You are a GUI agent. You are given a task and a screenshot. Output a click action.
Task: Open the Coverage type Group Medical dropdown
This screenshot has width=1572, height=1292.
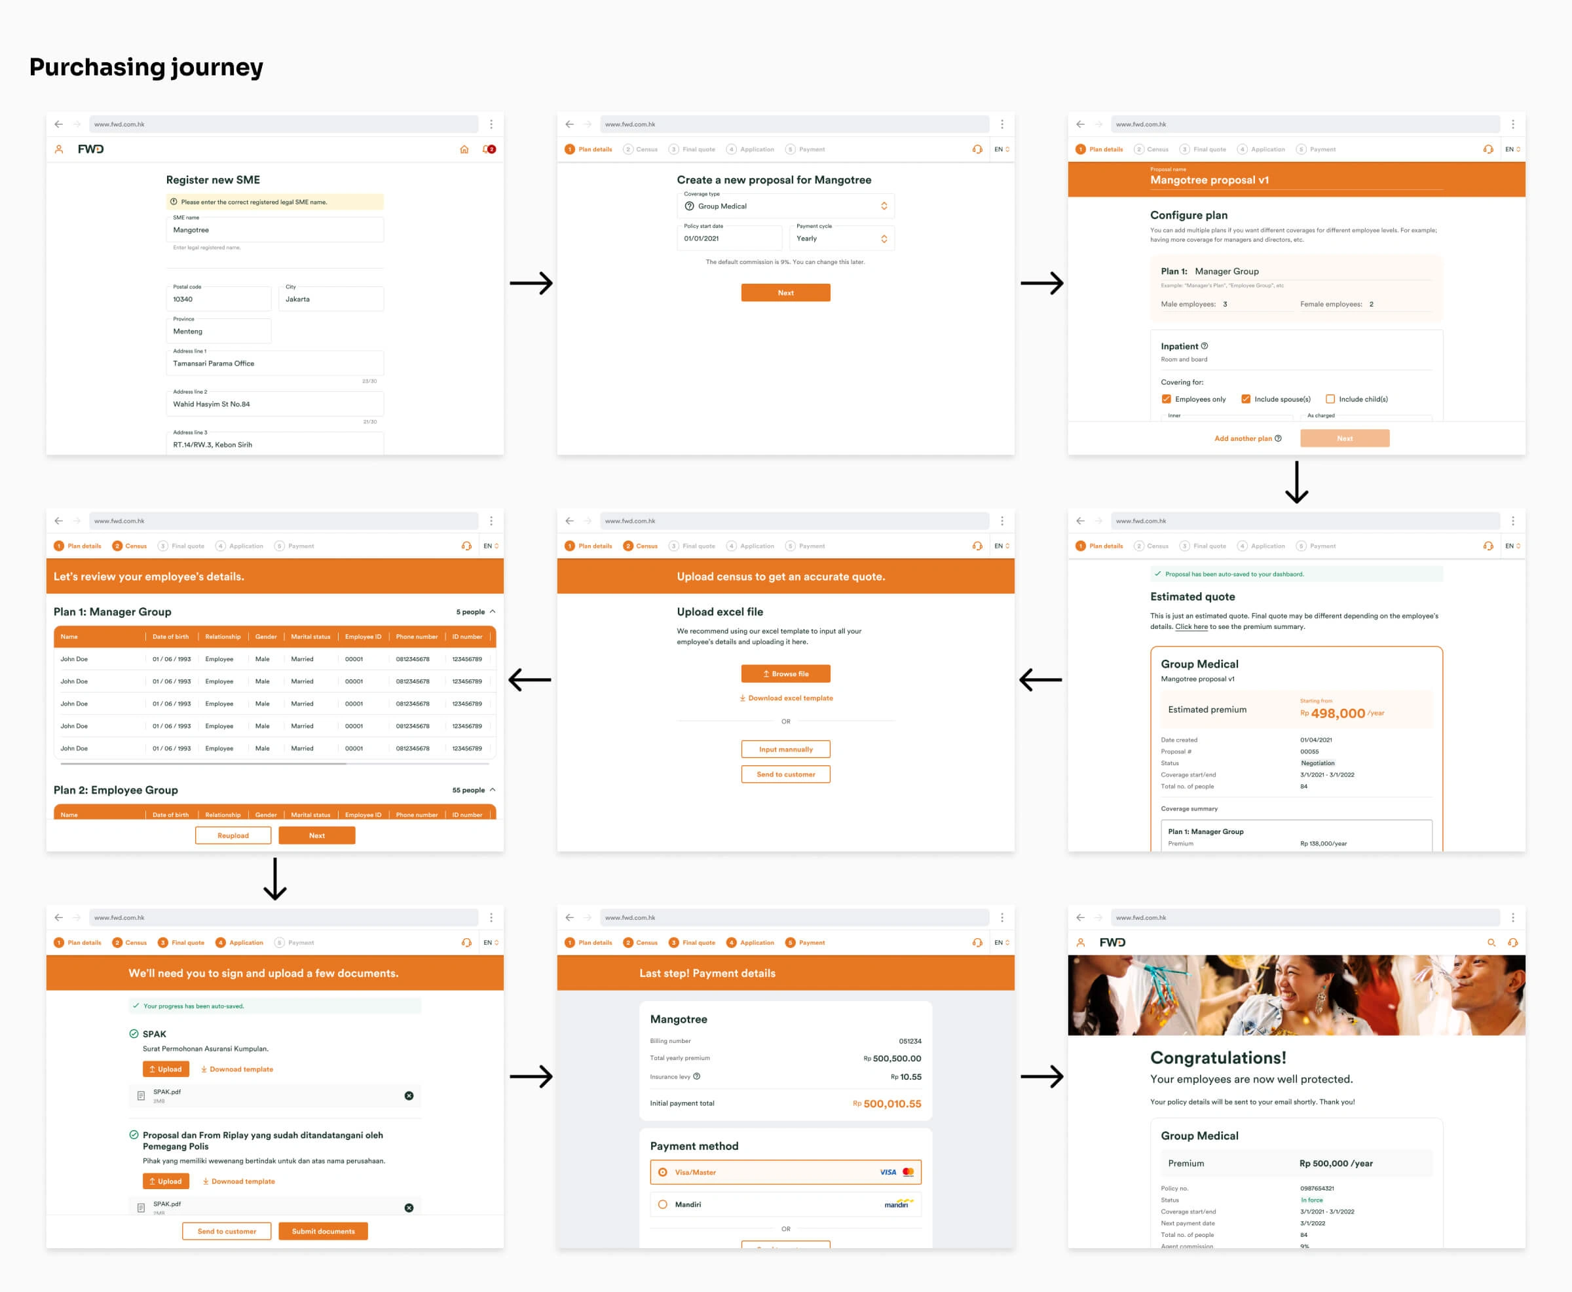click(x=785, y=206)
